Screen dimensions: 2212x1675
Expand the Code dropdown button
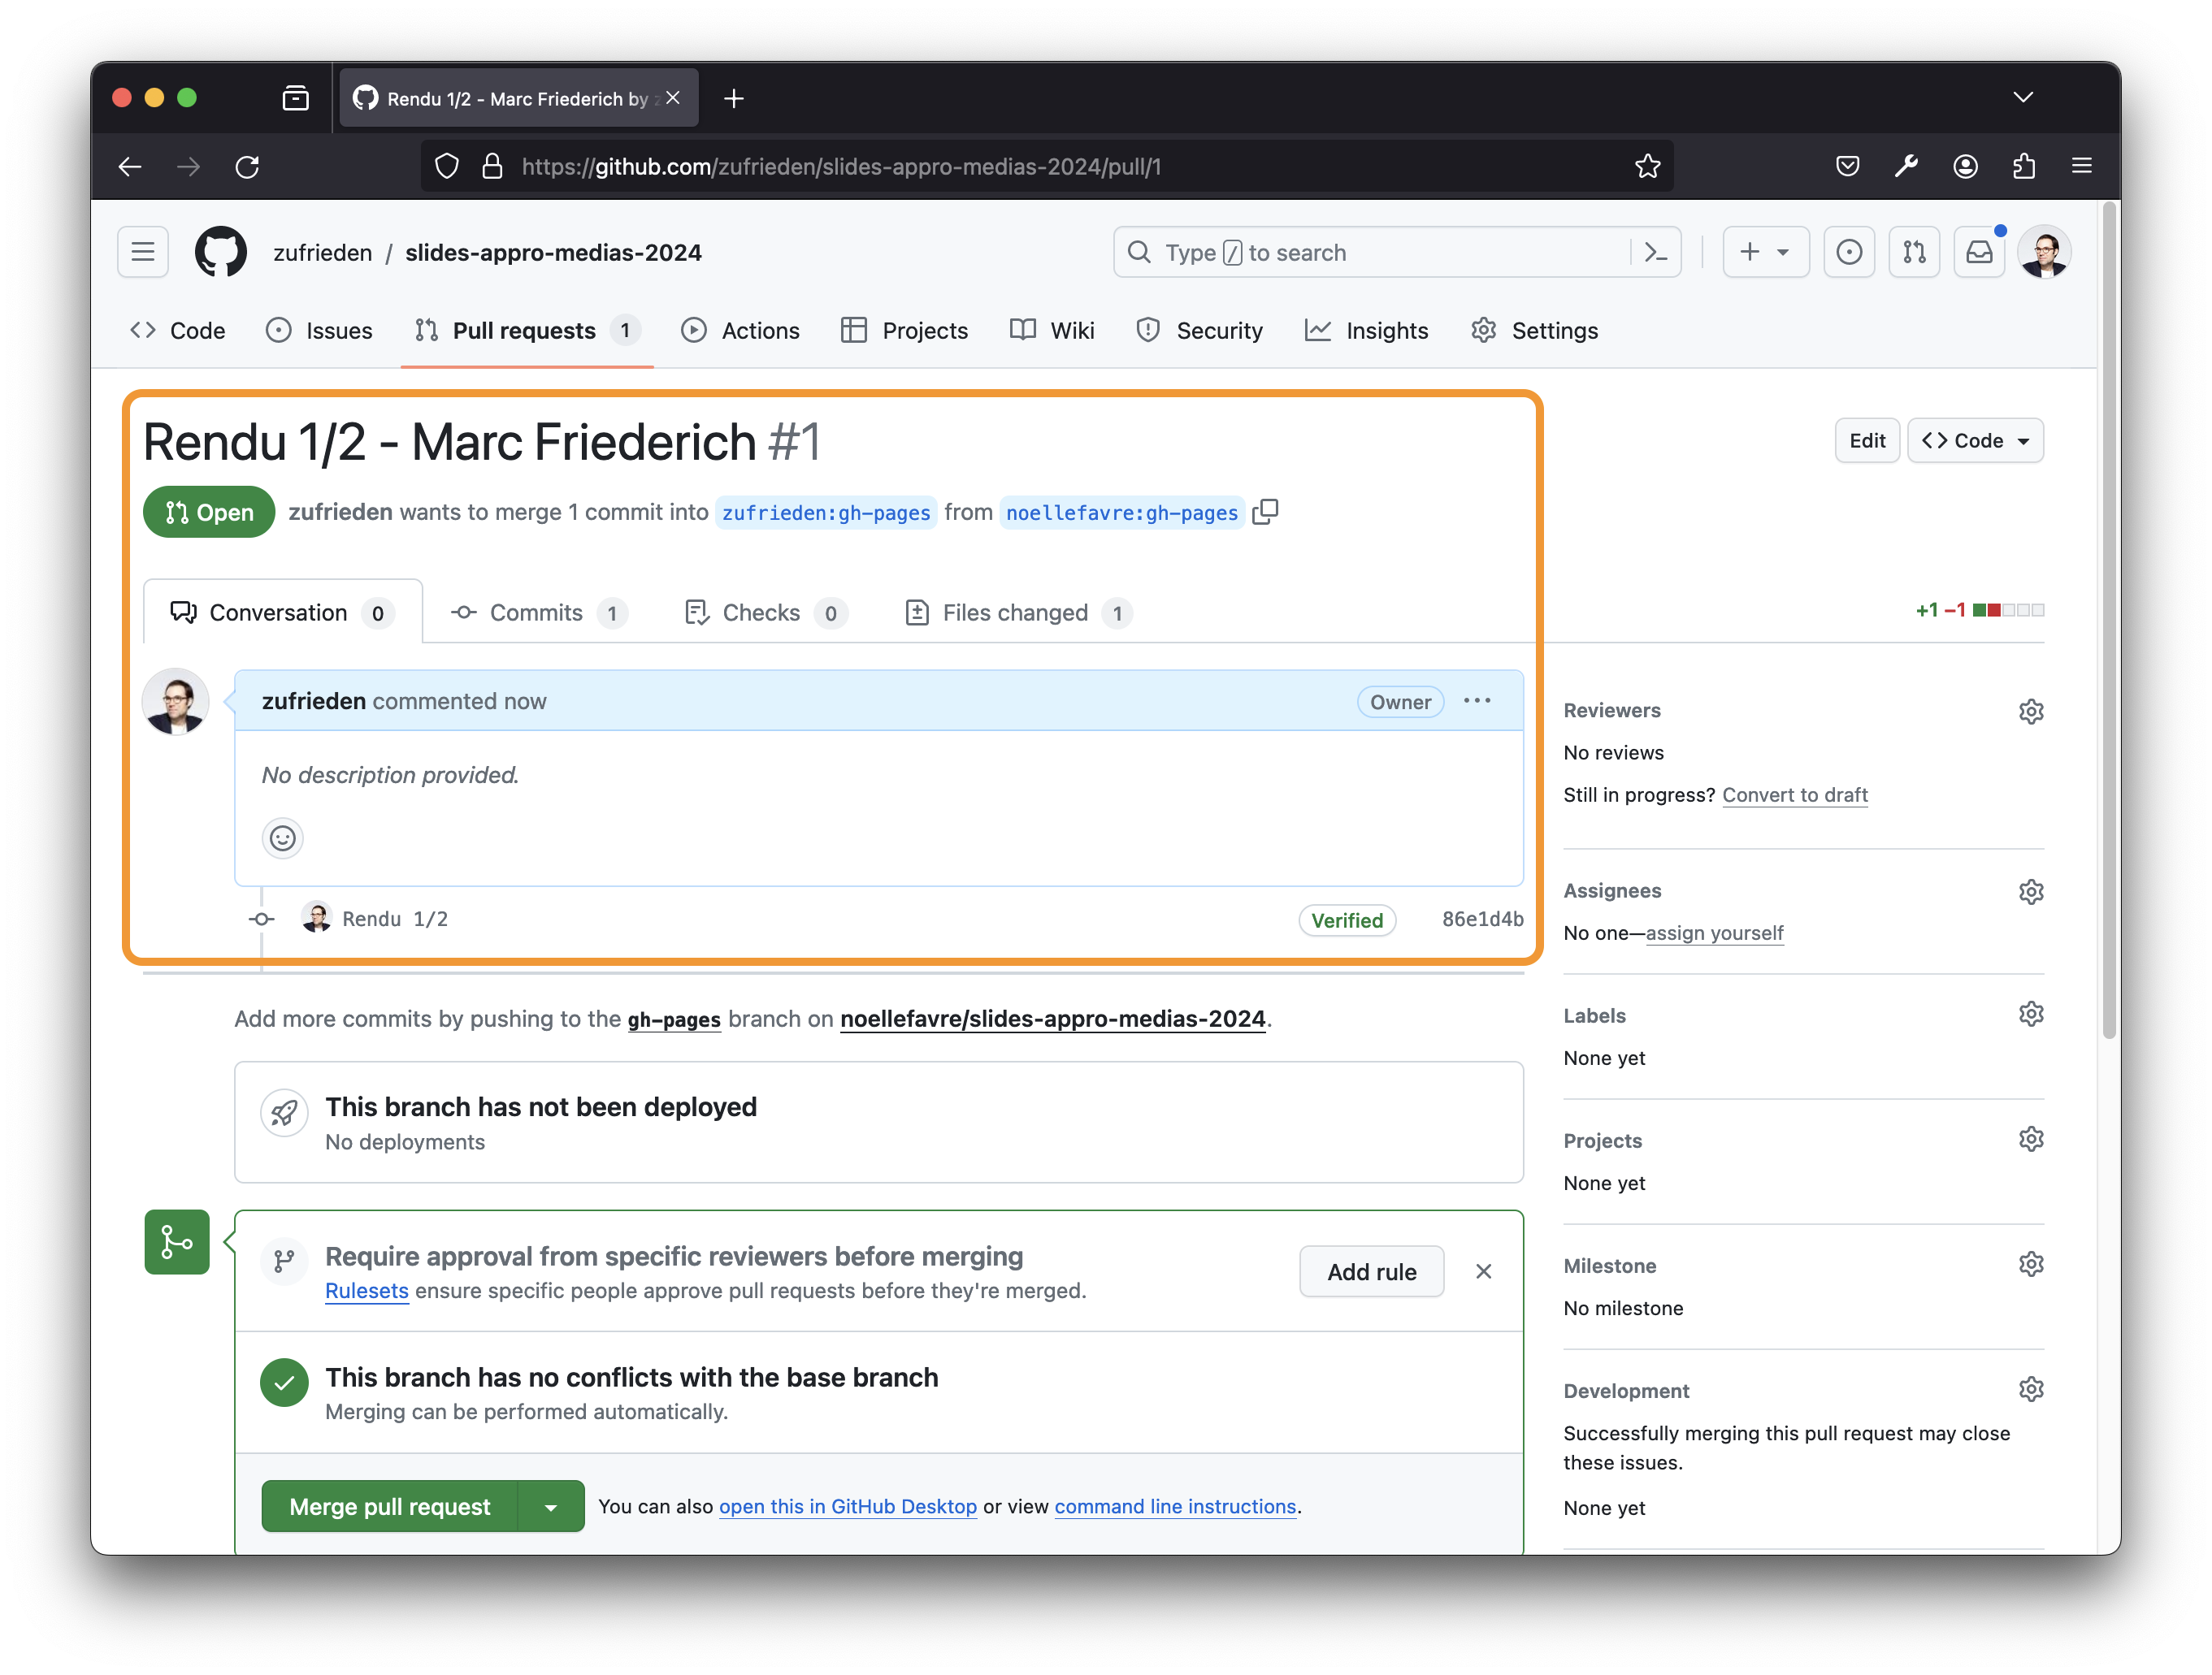[1975, 441]
